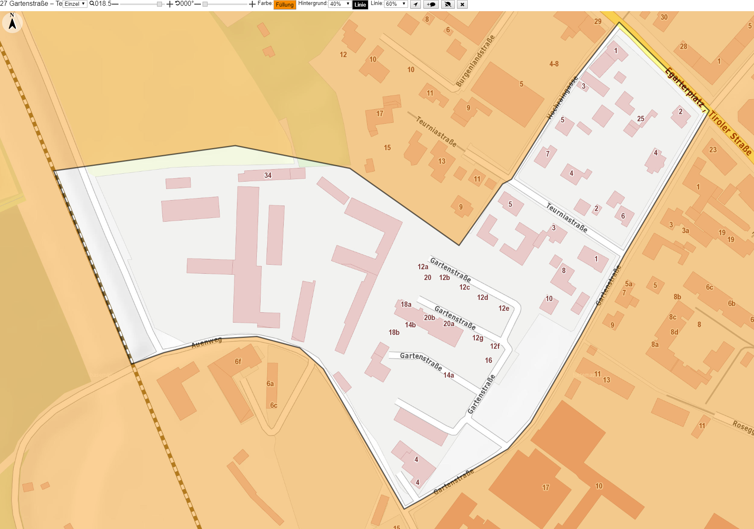Open the Hintergrund 40% opacity dropdown
754x529 pixels.
340,4
